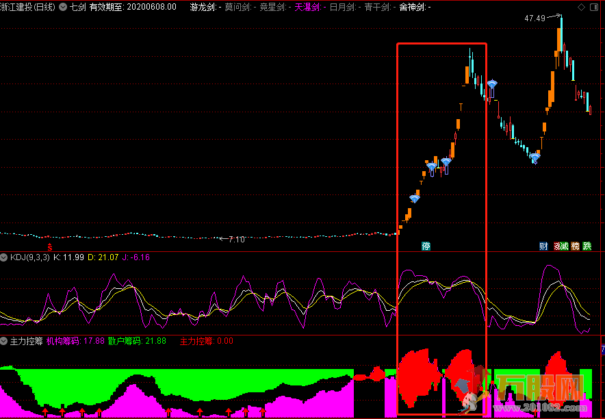Click the blue diamond marker beside the first peak
The height and width of the screenshot is (419, 605).
pos(492,84)
